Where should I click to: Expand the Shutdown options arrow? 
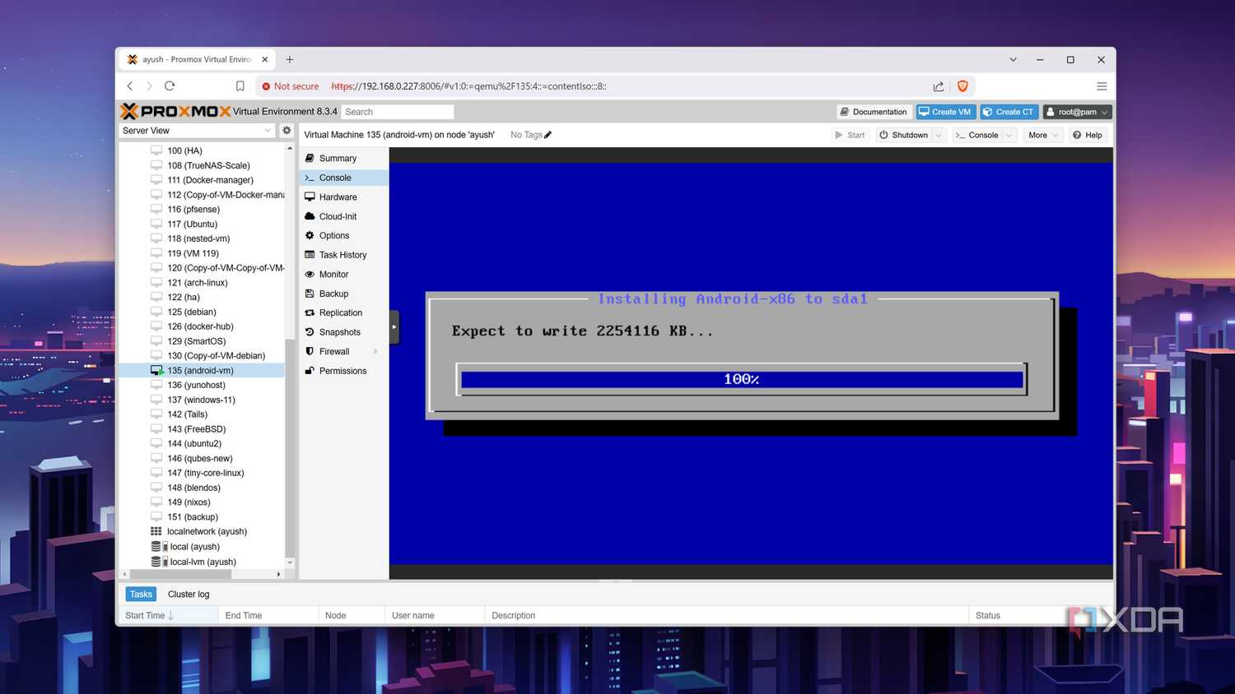click(939, 135)
